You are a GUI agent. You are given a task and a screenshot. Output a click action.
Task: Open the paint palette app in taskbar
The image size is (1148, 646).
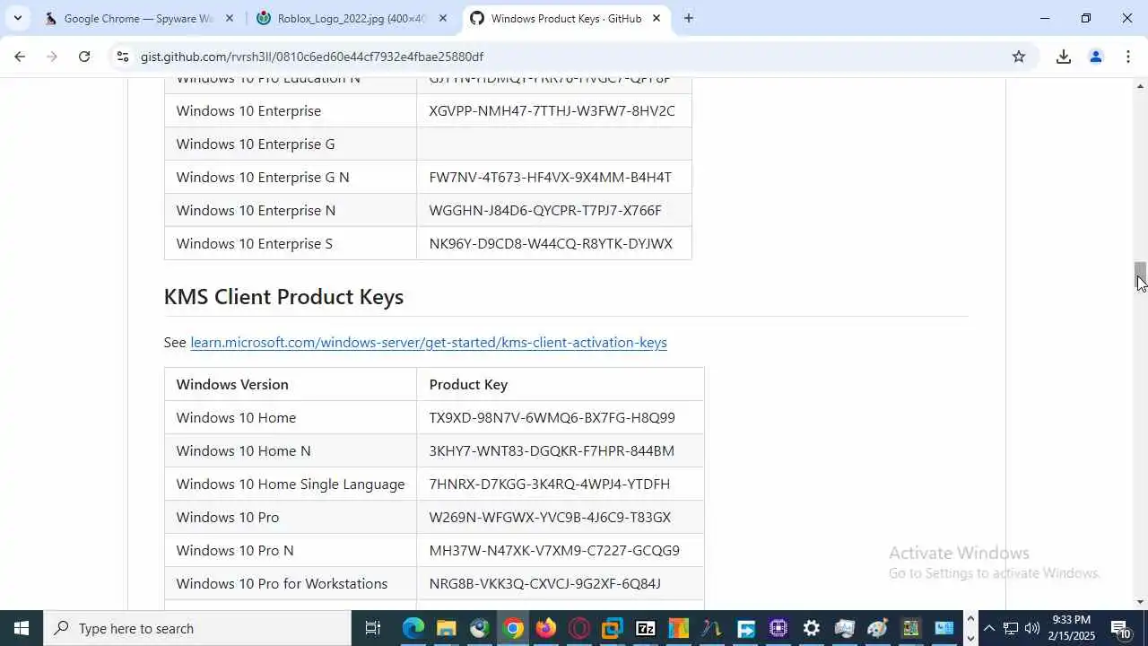(878, 628)
